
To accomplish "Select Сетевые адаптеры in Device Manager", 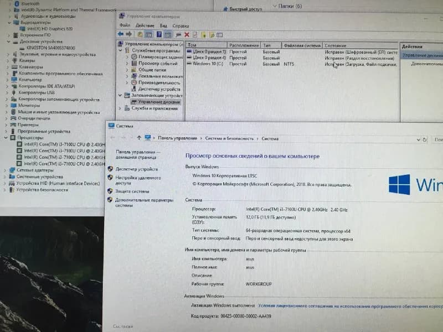I will pos(35,170).
